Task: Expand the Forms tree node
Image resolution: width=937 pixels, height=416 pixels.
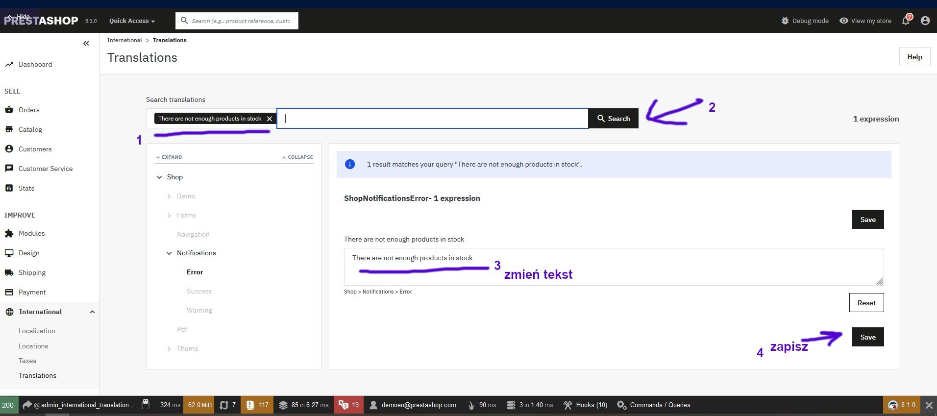Action: (x=169, y=215)
